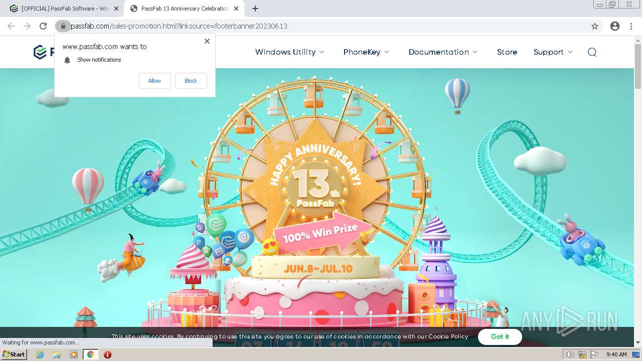Screen dimensions: 642x361
Task: Click the PassFab logo in header
Action: pyautogui.click(x=44, y=52)
